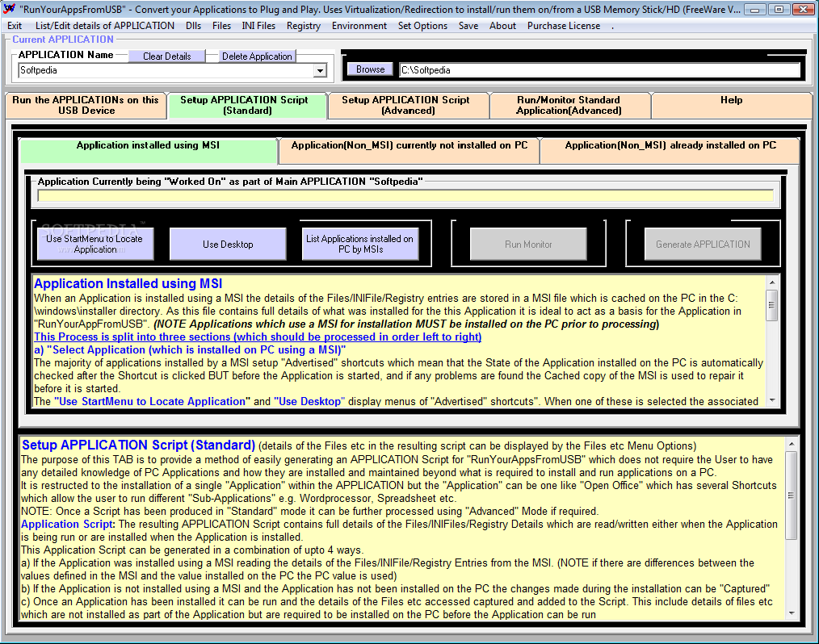Screen dimensions: 819x644
Task: Click the Run Monitor button
Action: [528, 245]
